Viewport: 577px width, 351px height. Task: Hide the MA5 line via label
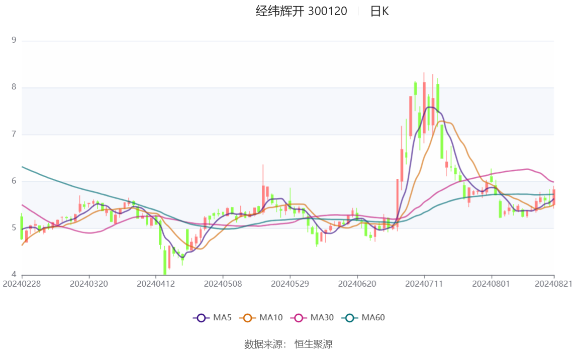click(x=222, y=317)
